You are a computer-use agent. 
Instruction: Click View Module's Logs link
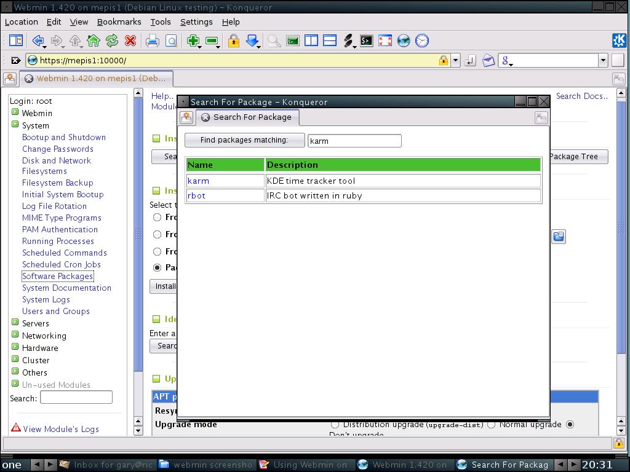point(61,429)
